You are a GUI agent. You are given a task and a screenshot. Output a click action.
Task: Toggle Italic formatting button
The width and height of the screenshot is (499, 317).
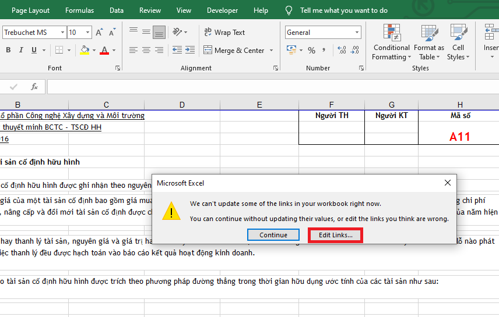click(x=22, y=51)
